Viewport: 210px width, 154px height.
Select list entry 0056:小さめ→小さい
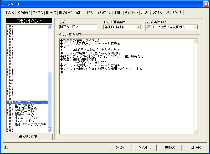[x=27, y=118]
